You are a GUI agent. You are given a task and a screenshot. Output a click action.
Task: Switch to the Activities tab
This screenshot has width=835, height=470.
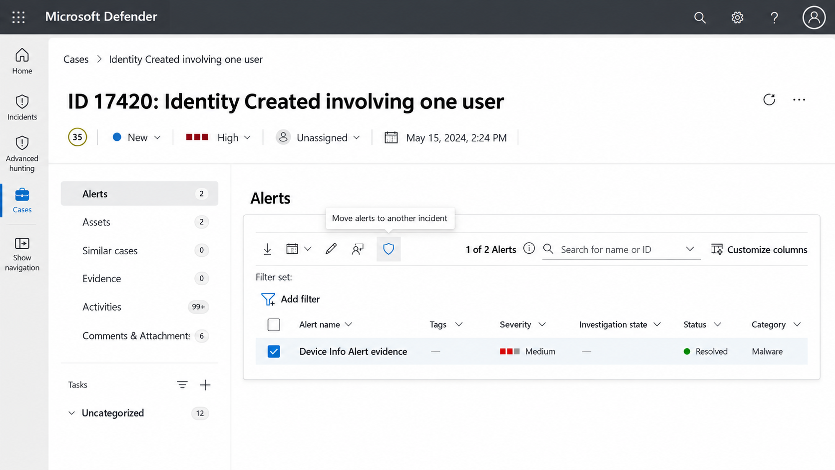click(139, 307)
